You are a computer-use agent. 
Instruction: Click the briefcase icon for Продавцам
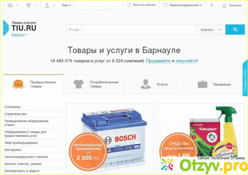[x=202, y=84]
